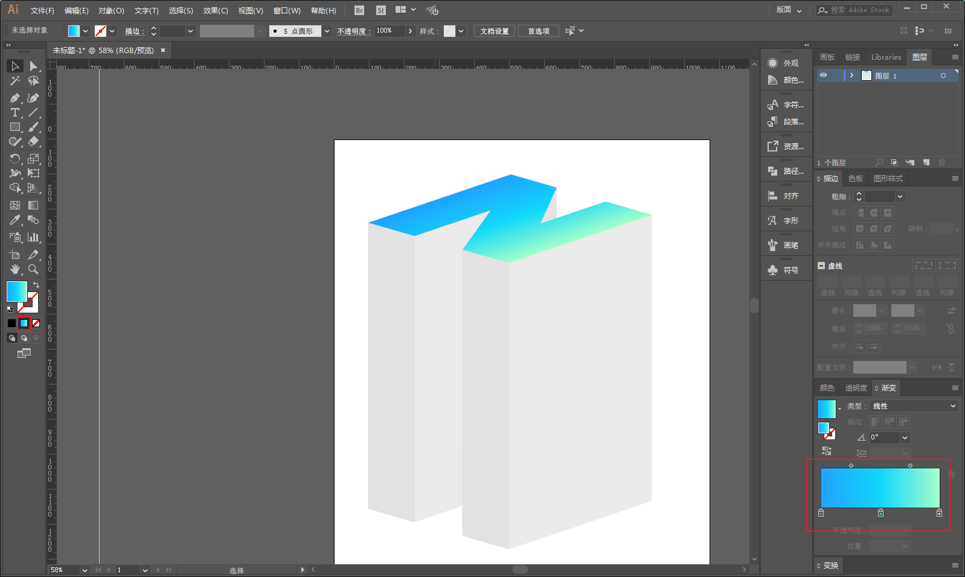
Task: Select the Column Graph tool
Action: 33,237
